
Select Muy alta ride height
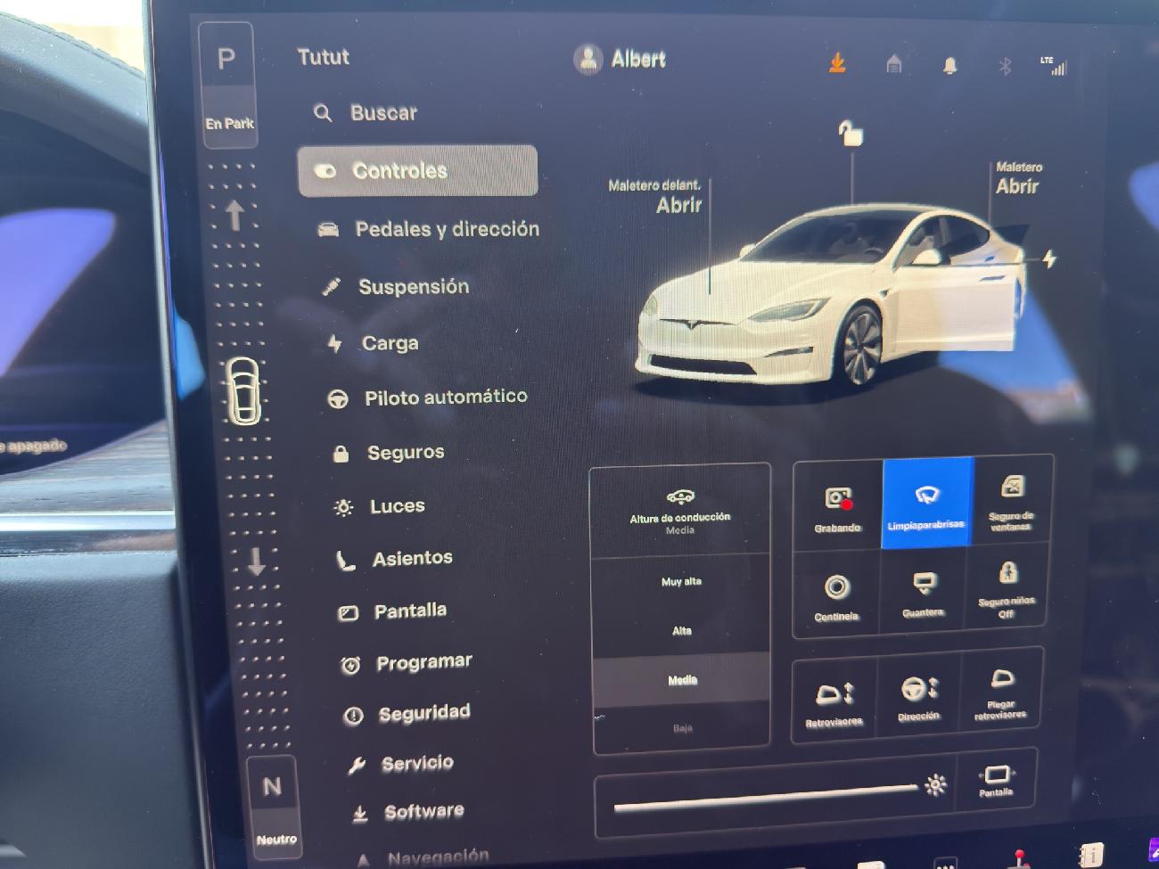point(682,582)
